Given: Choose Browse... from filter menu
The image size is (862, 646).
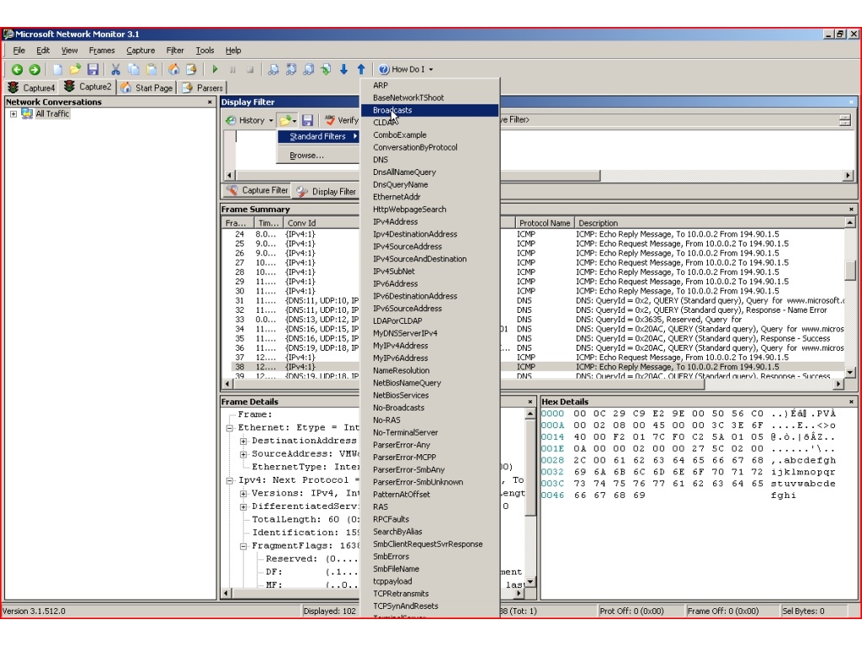Looking at the screenshot, I should pos(306,156).
